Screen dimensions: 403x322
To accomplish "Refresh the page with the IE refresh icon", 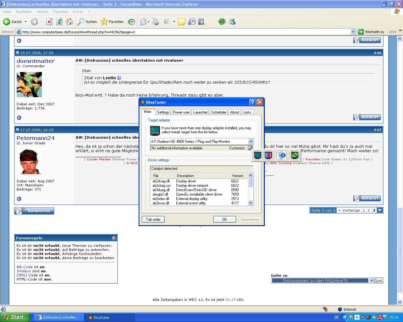I will click(x=59, y=22).
